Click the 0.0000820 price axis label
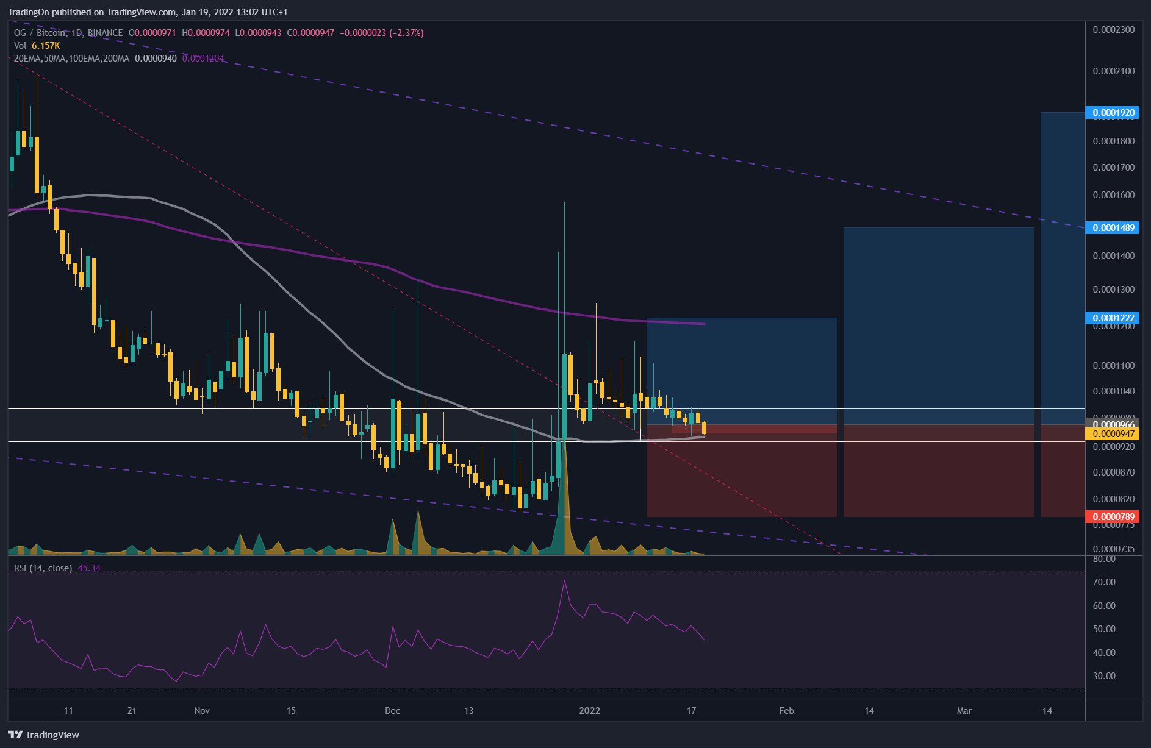Screen dimensions: 1151x748 pyautogui.click(x=1114, y=499)
